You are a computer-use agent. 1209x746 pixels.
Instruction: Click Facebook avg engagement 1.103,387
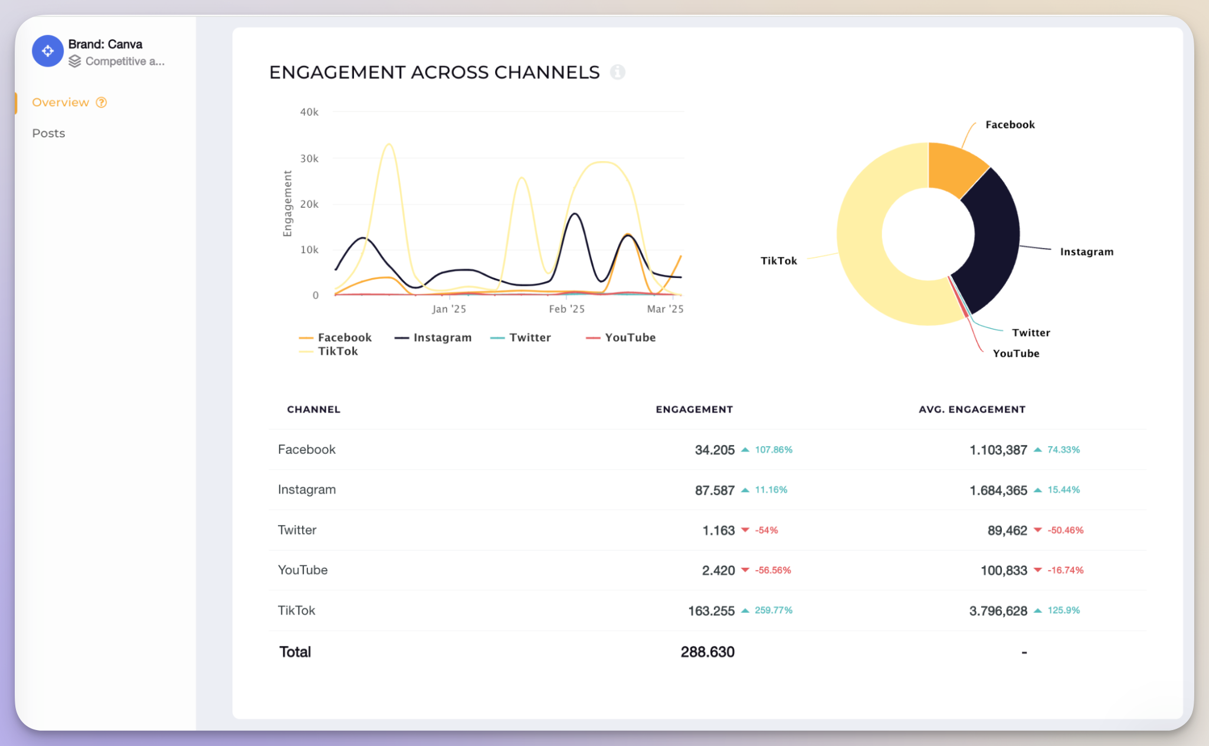998,450
